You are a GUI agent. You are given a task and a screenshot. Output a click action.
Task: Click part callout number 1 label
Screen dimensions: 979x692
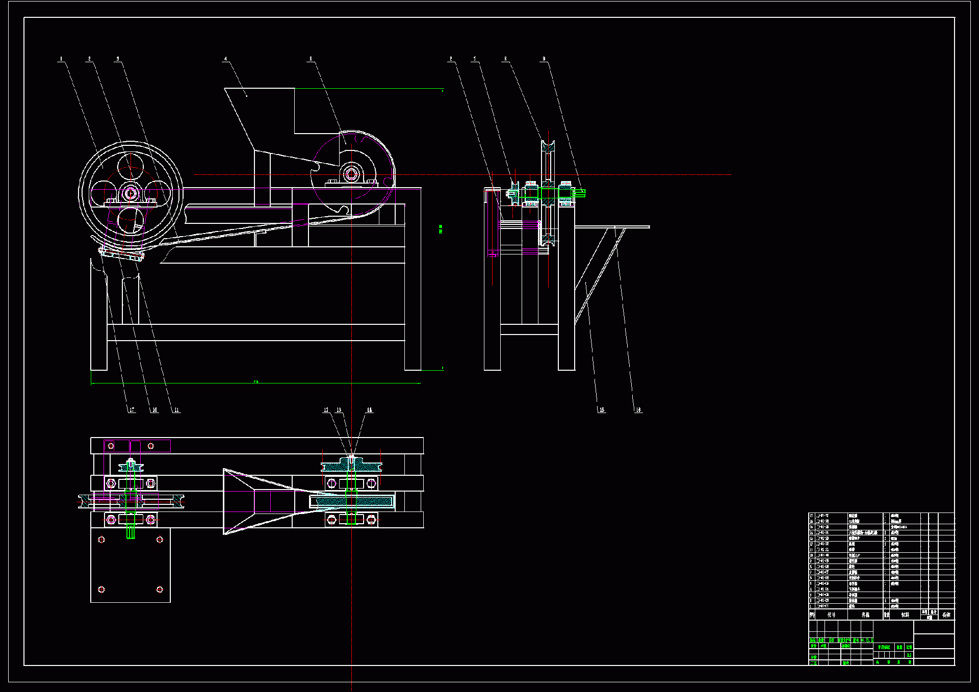pyautogui.click(x=61, y=59)
